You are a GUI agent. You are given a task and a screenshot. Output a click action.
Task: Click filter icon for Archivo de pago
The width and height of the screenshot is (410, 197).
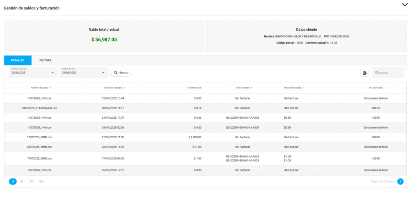point(50,88)
